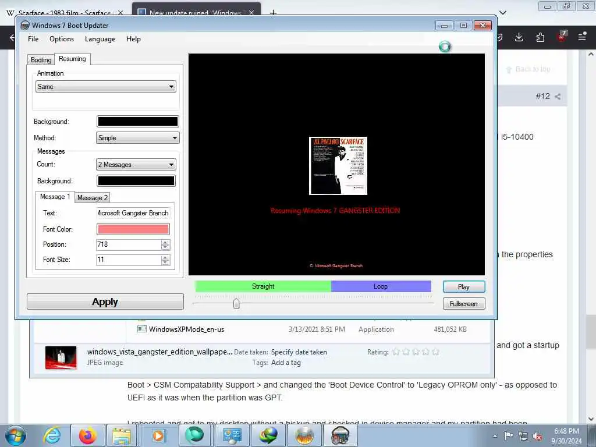The image size is (596, 447).
Task: Switch to Scarface 1983 film browser tab
Action: tap(64, 13)
